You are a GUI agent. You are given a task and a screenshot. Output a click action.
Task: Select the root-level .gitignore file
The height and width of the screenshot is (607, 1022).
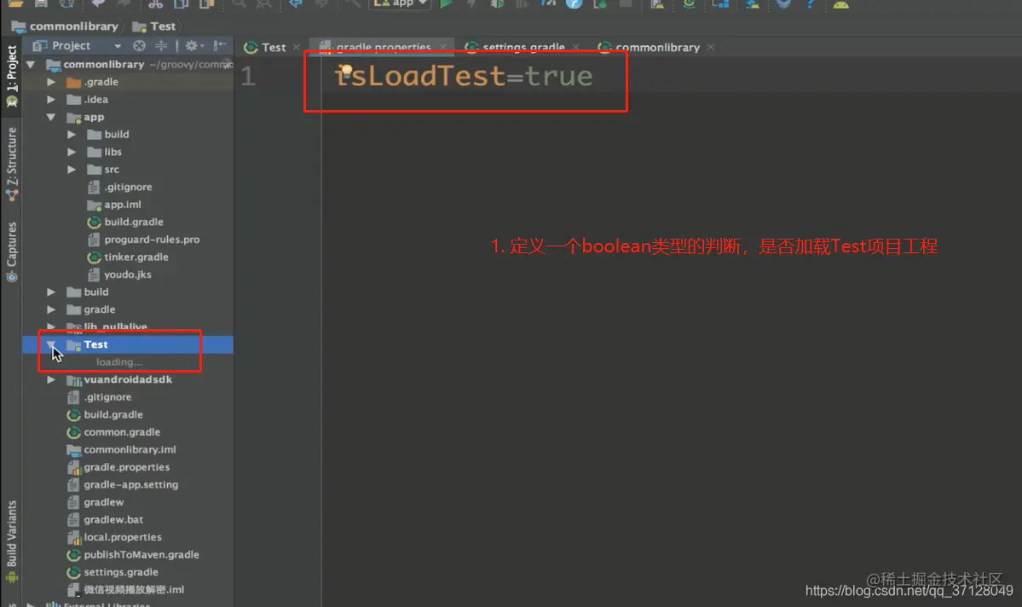click(x=107, y=397)
